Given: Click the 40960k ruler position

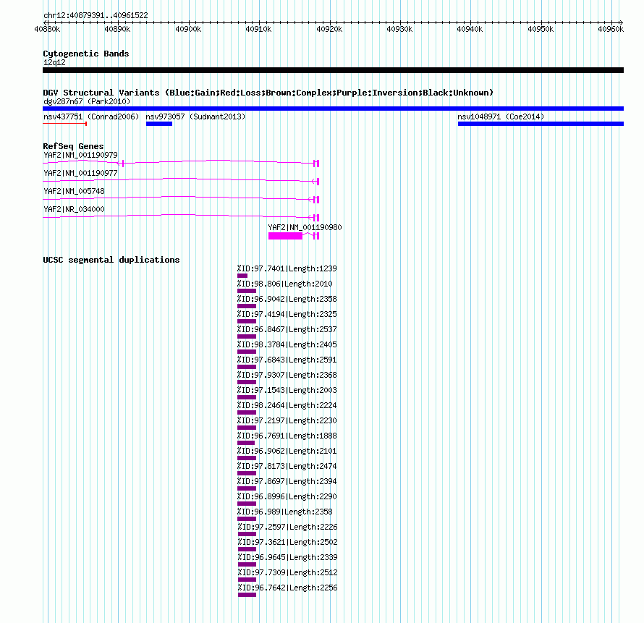Looking at the screenshot, I should (611, 29).
